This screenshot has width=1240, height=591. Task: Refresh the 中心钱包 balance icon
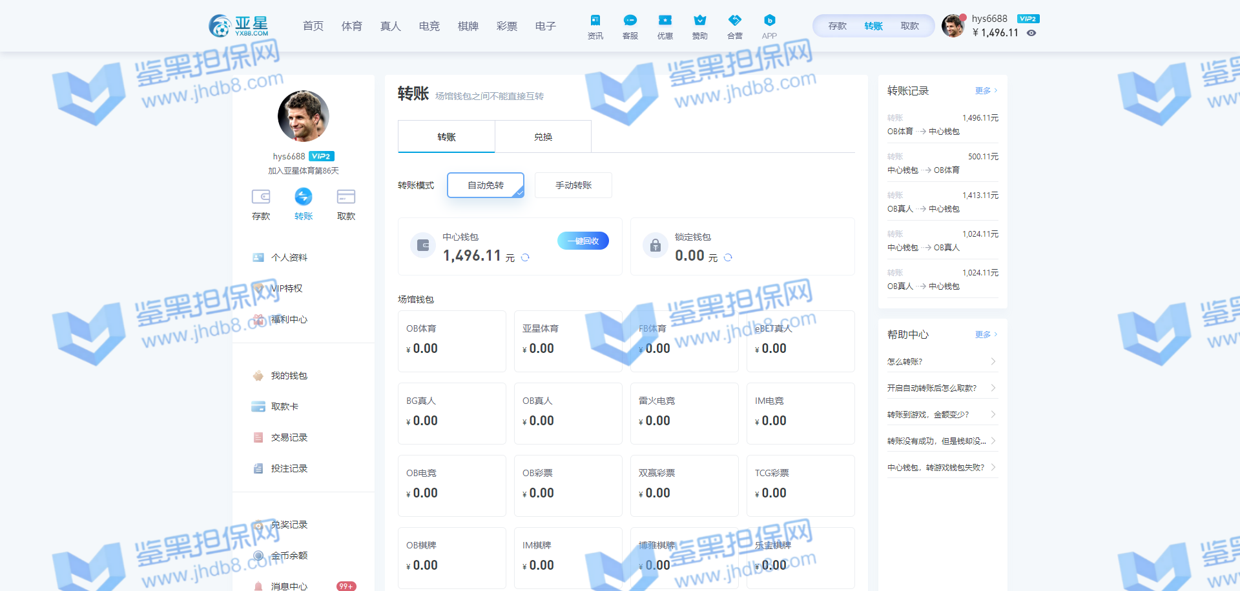[525, 257]
